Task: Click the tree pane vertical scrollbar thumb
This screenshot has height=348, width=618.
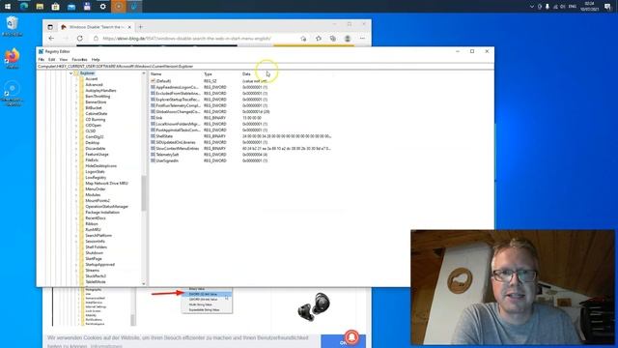Action: click(144, 193)
